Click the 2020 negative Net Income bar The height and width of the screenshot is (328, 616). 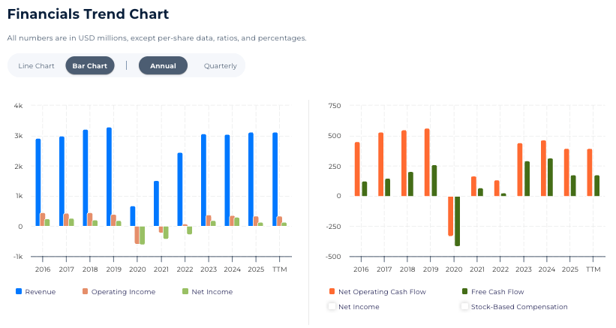pos(143,235)
